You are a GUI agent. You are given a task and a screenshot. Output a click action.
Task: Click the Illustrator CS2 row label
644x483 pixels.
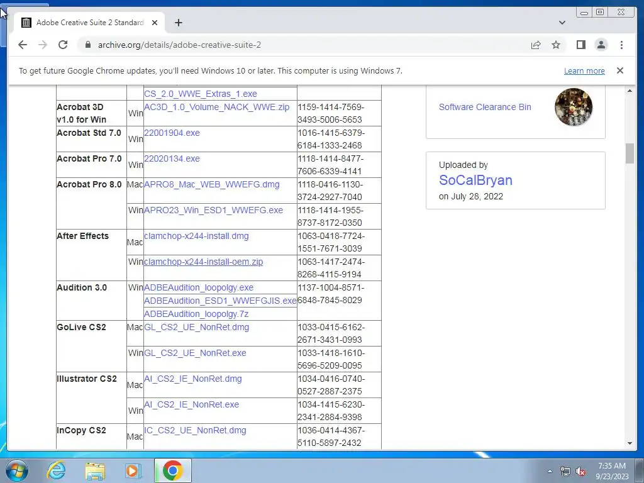click(x=87, y=379)
